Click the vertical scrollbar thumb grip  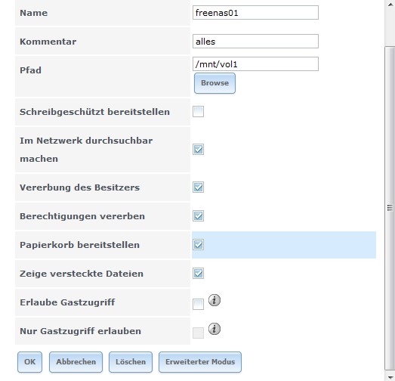[390, 208]
